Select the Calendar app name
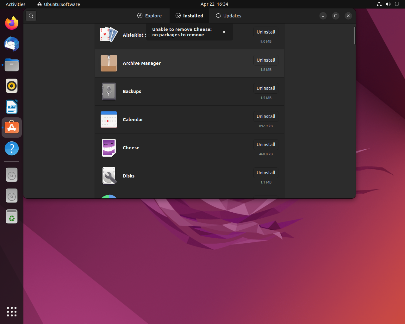 133,120
